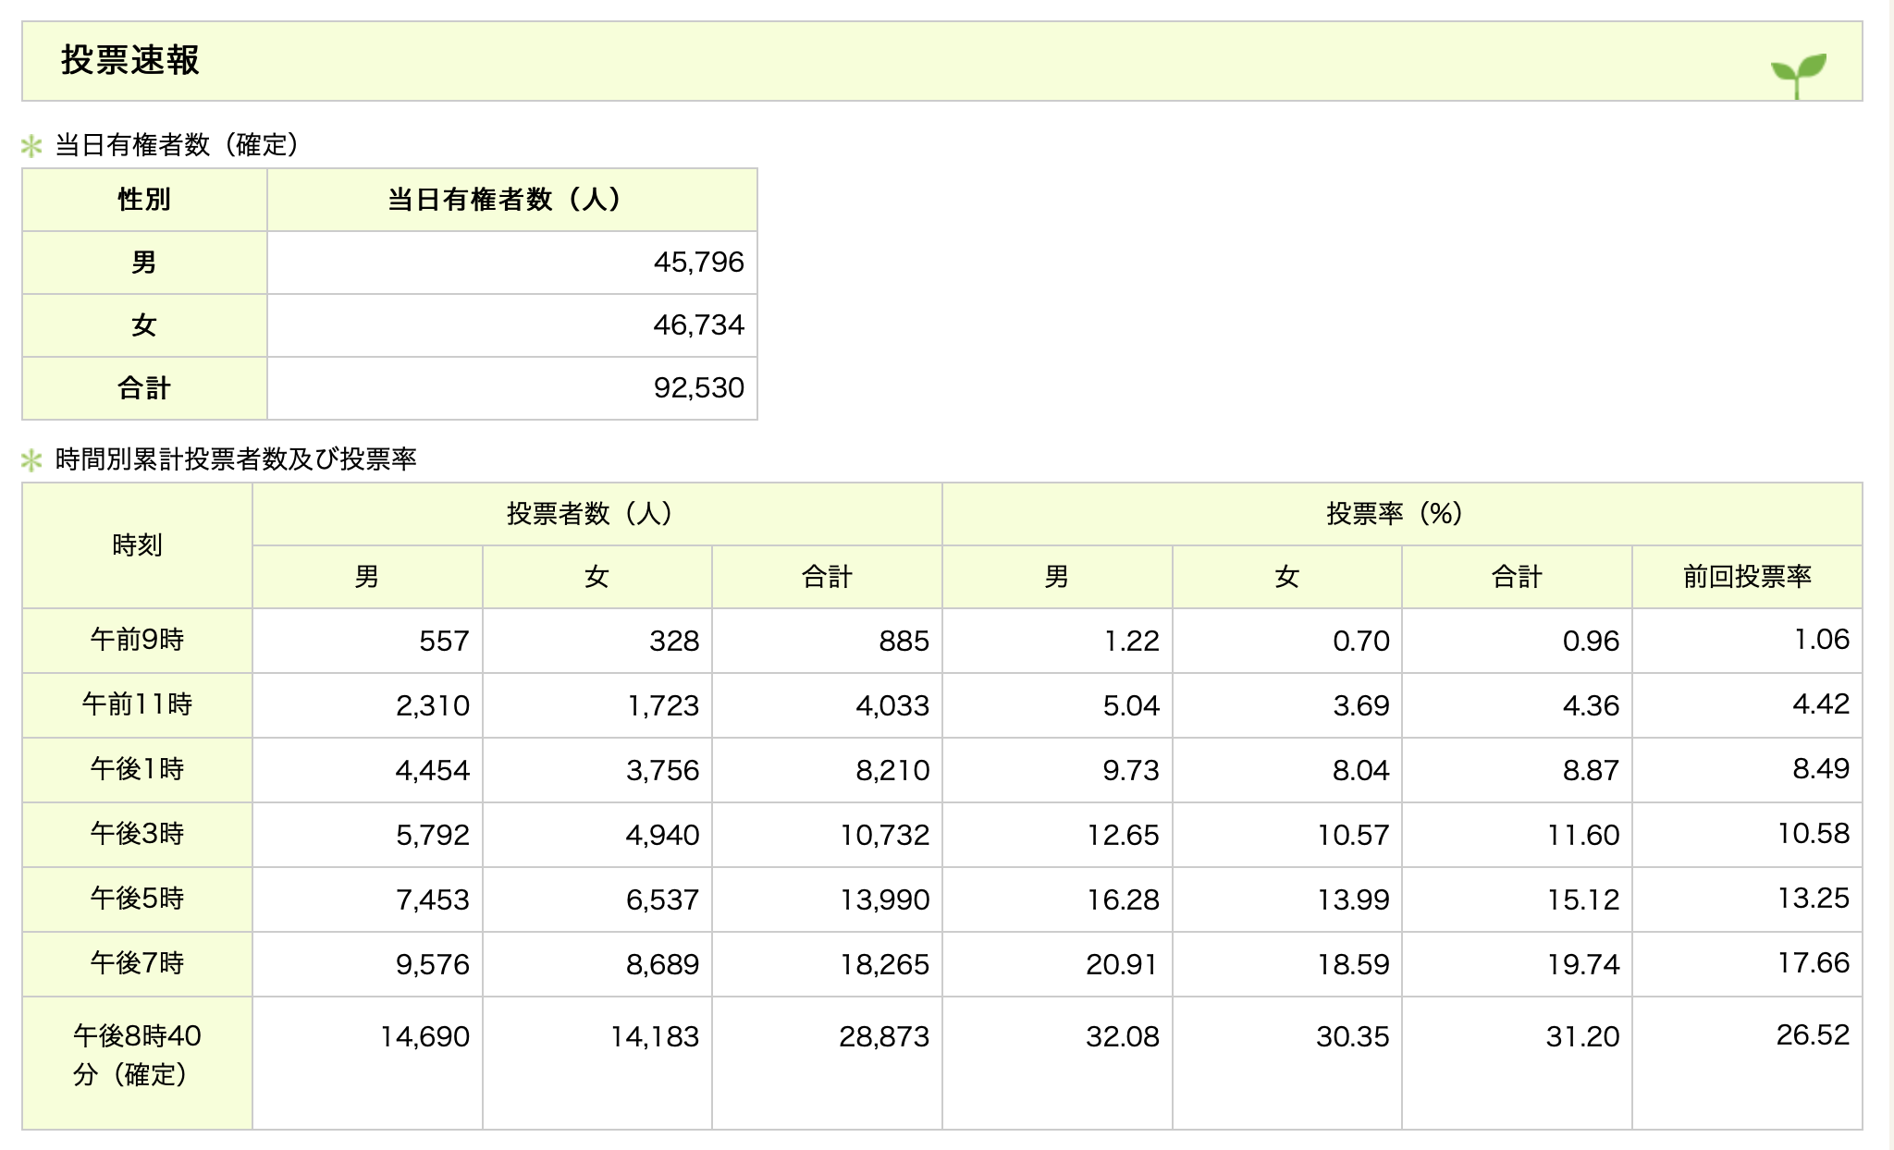1894x1150 pixels.
Task: Click the 午後3時 total value 10,732
Action: [883, 836]
